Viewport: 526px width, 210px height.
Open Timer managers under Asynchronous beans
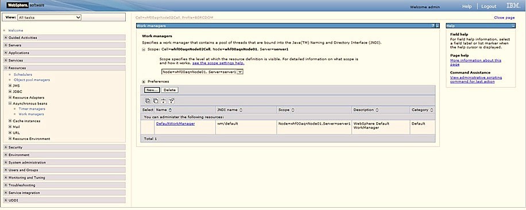32,109
